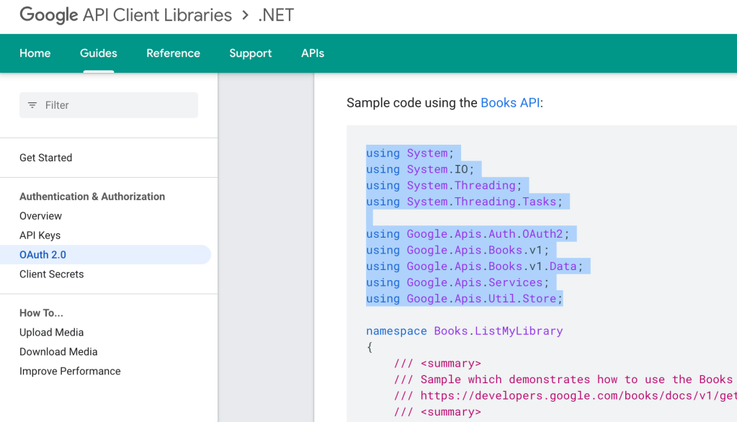The width and height of the screenshot is (737, 422).
Task: Open Get Started in the sidebar
Action: click(x=45, y=158)
